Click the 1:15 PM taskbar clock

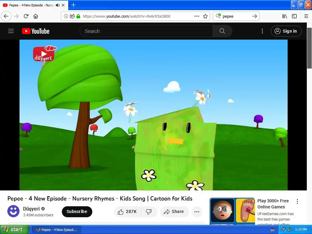click(x=301, y=229)
